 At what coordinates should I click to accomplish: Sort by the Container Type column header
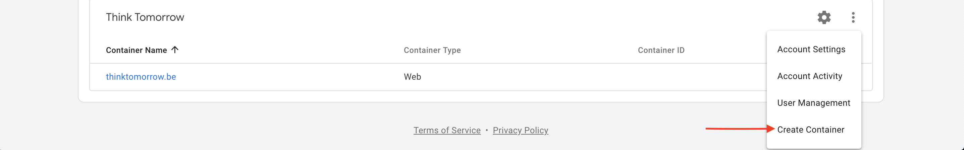(432, 50)
